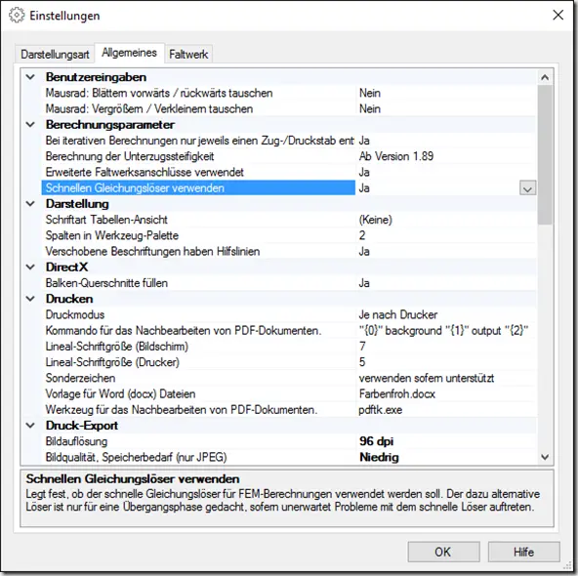Viewport: 578px width, 576px height.
Task: Click the Vorlage für Word value Farbenfroh.docx
Action: point(397,394)
